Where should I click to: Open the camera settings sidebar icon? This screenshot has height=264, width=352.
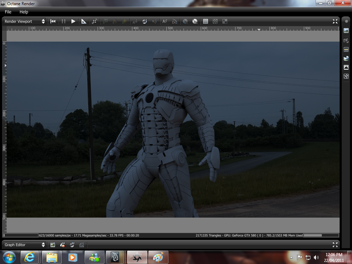click(346, 41)
